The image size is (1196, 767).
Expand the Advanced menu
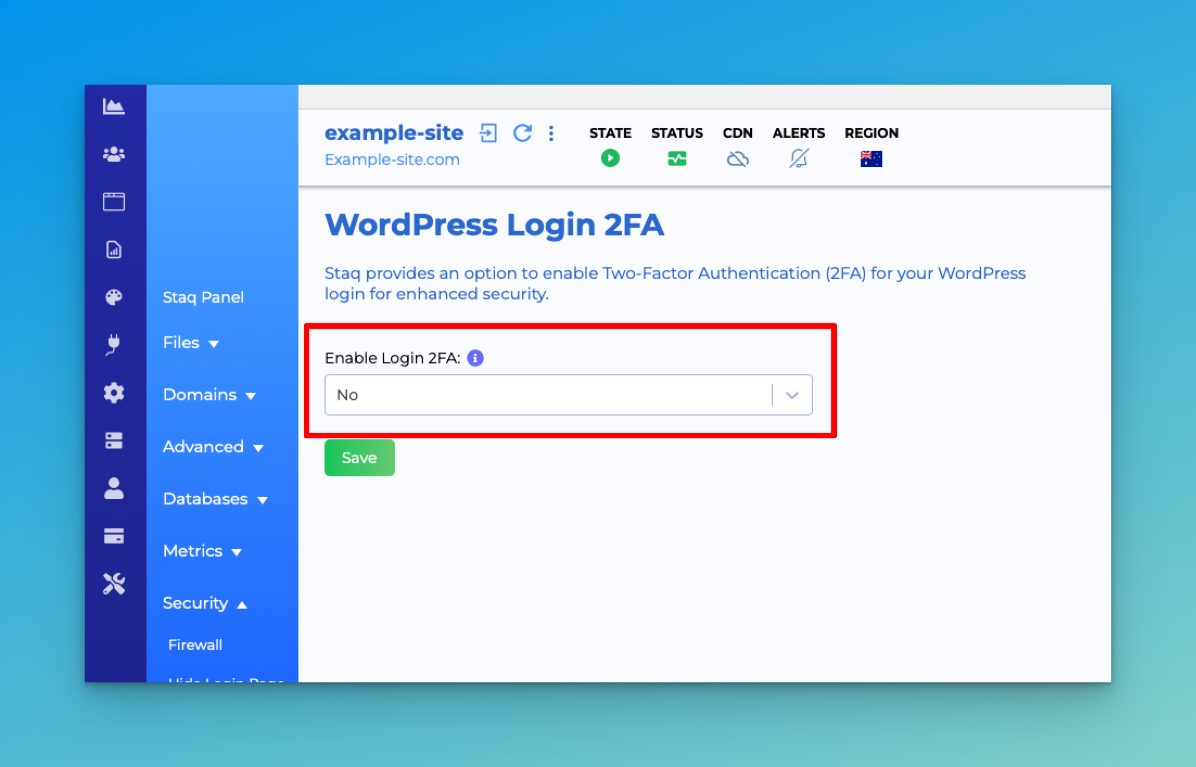tap(213, 447)
